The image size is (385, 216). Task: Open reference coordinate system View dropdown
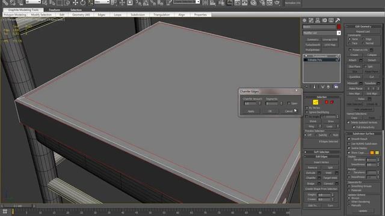point(102,2)
